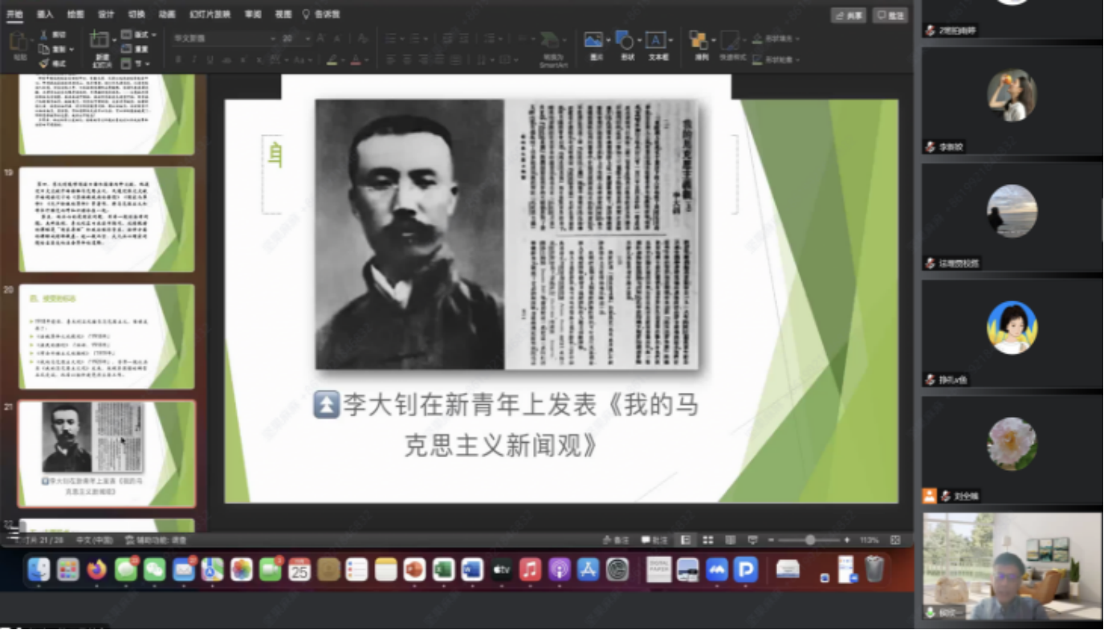Viewport: 1104px width, 630px height.
Task: Switch to slide sorter view icon
Action: coord(708,540)
